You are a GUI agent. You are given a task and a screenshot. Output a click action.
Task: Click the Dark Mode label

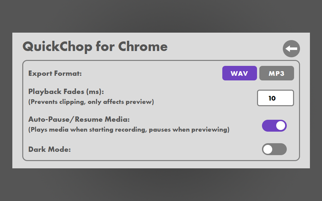[50, 149]
